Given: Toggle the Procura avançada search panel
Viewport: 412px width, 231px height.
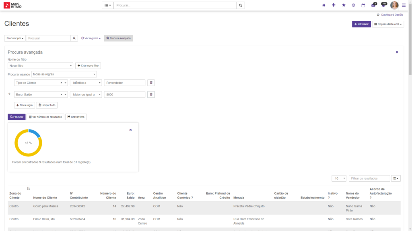Looking at the screenshot, I should pyautogui.click(x=118, y=38).
